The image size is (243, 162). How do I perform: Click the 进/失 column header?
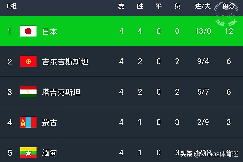[x=203, y=6]
